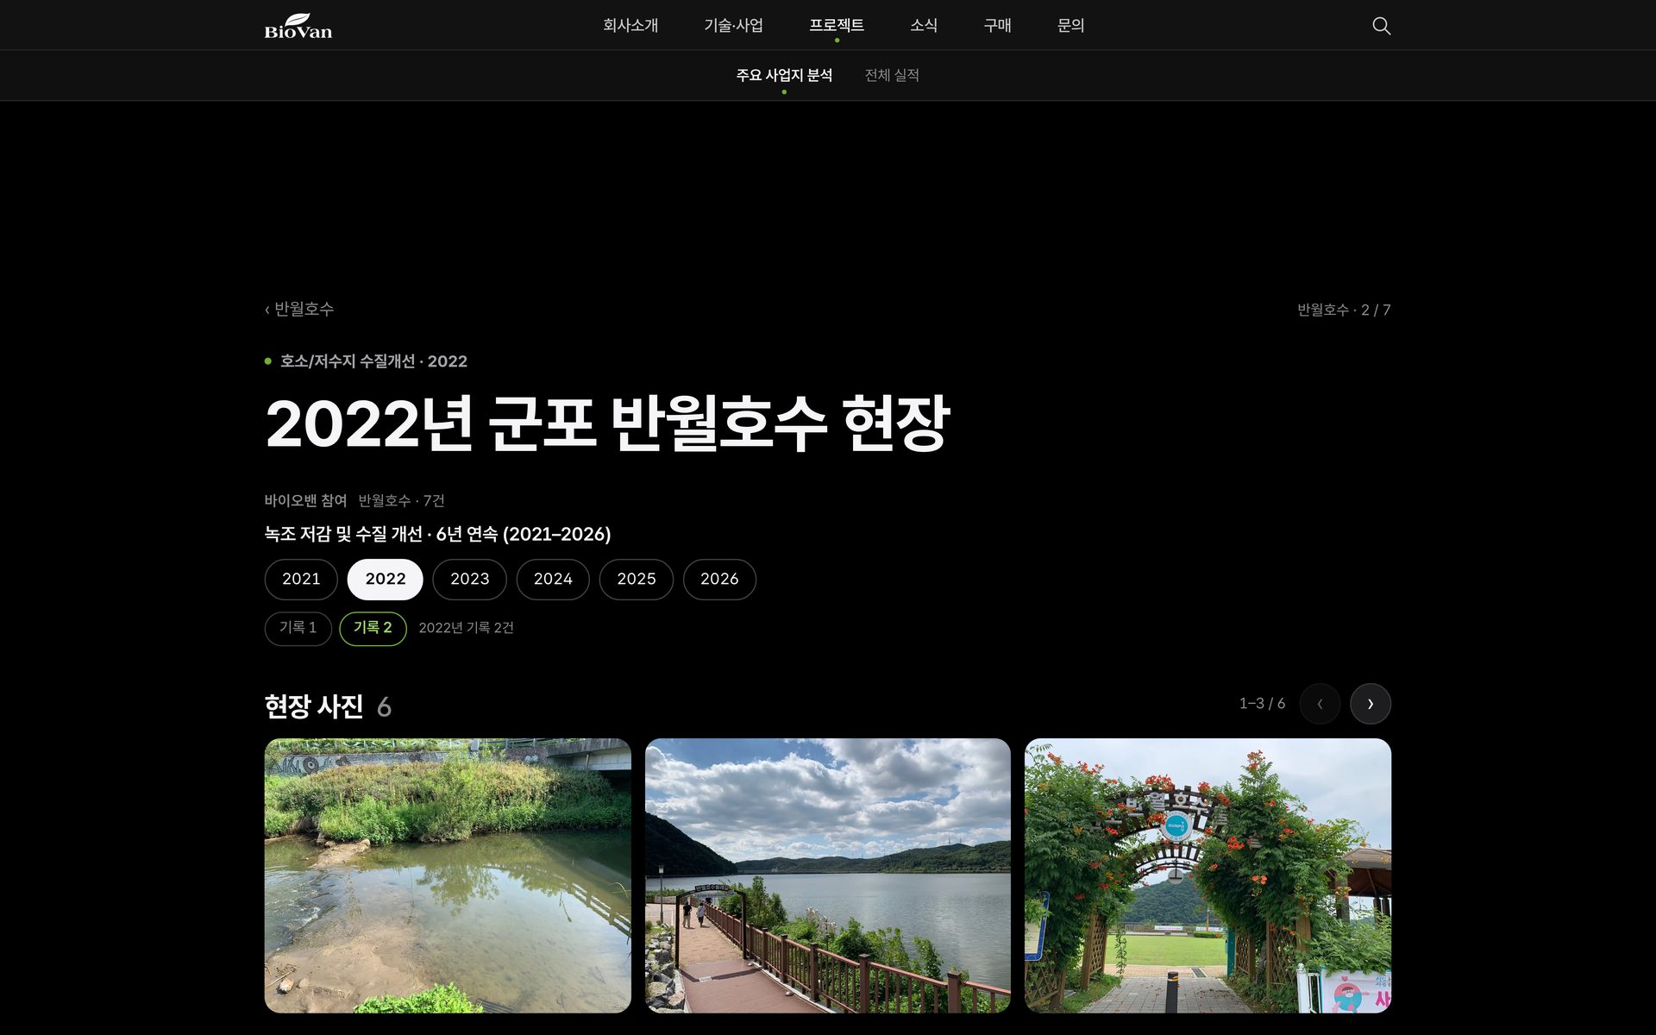Click 호소/저수지 수질개선 · 2022 category label
Image resolution: width=1656 pixels, height=1035 pixels.
click(373, 361)
